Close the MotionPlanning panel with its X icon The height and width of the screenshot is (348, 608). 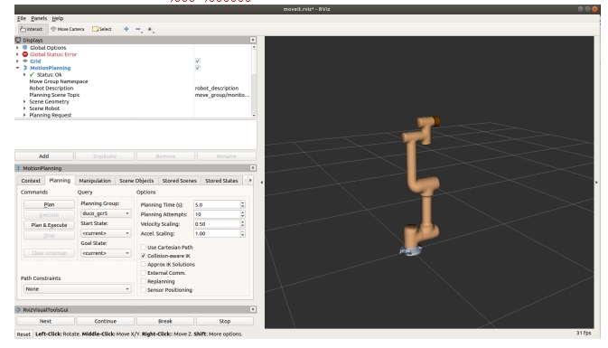[253, 168]
